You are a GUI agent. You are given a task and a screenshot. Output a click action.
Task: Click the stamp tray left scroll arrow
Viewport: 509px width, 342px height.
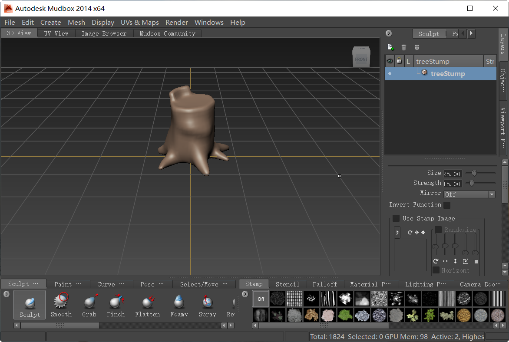(255, 325)
